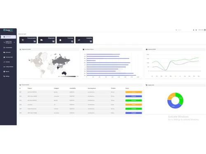This screenshot has width=206, height=154.
Task: Open the Shipments card showing 18
Action: point(47,40)
